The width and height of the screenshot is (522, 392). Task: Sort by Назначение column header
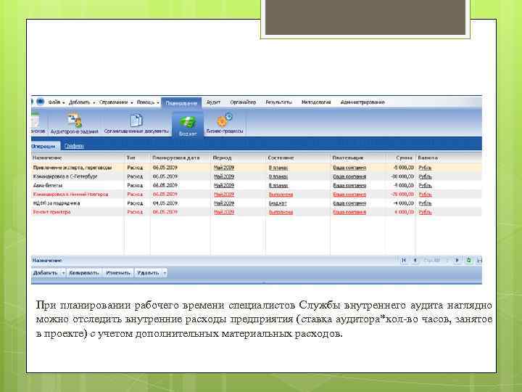[78, 158]
